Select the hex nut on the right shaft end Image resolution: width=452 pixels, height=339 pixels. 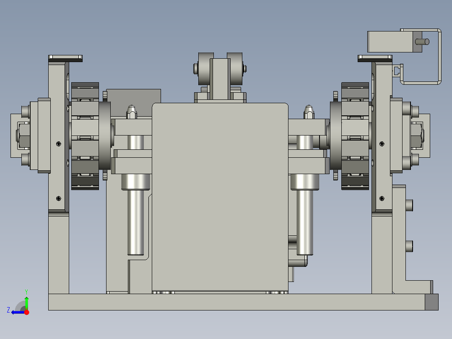click(x=417, y=136)
